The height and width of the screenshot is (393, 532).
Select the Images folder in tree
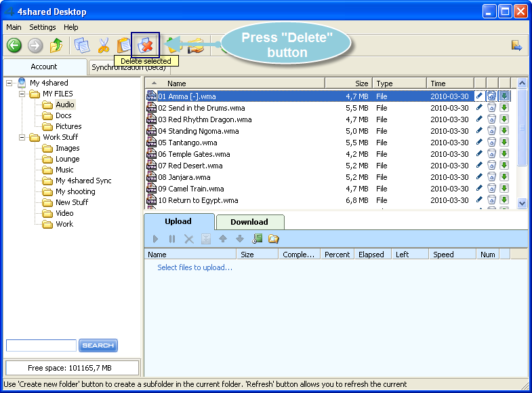pos(68,148)
